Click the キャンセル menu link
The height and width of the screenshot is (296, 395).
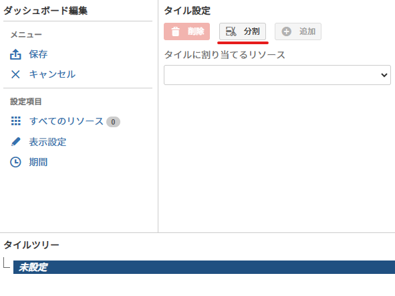pyautogui.click(x=52, y=74)
